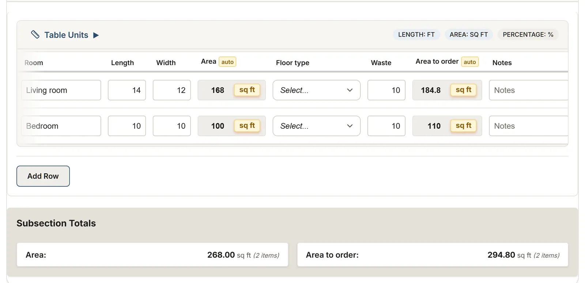Click the ruler icon beside Table Units
Screen dimensions: 585x283
tap(35, 35)
